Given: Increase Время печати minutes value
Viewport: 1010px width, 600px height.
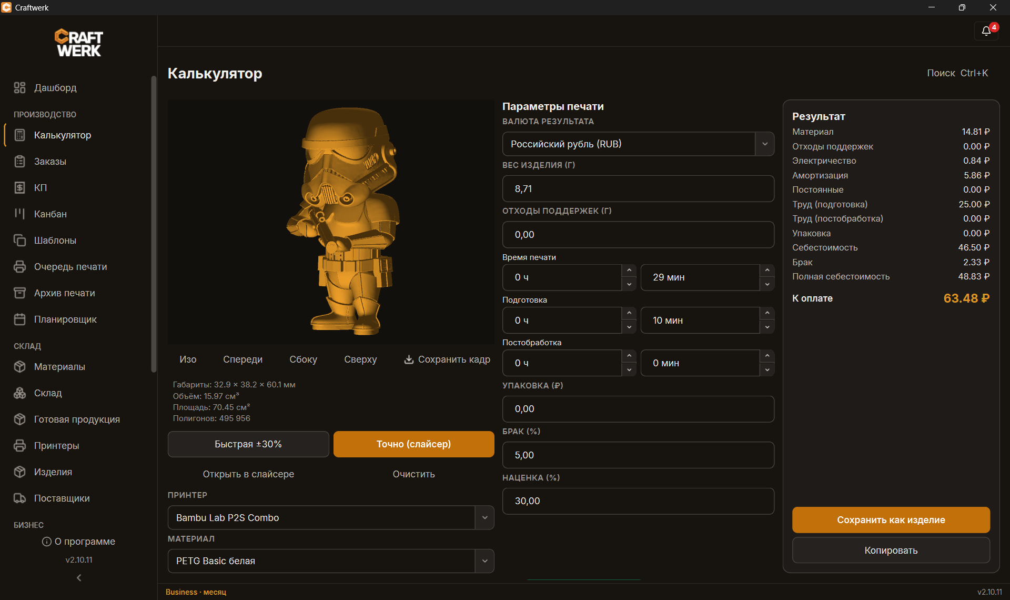Looking at the screenshot, I should point(767,271).
